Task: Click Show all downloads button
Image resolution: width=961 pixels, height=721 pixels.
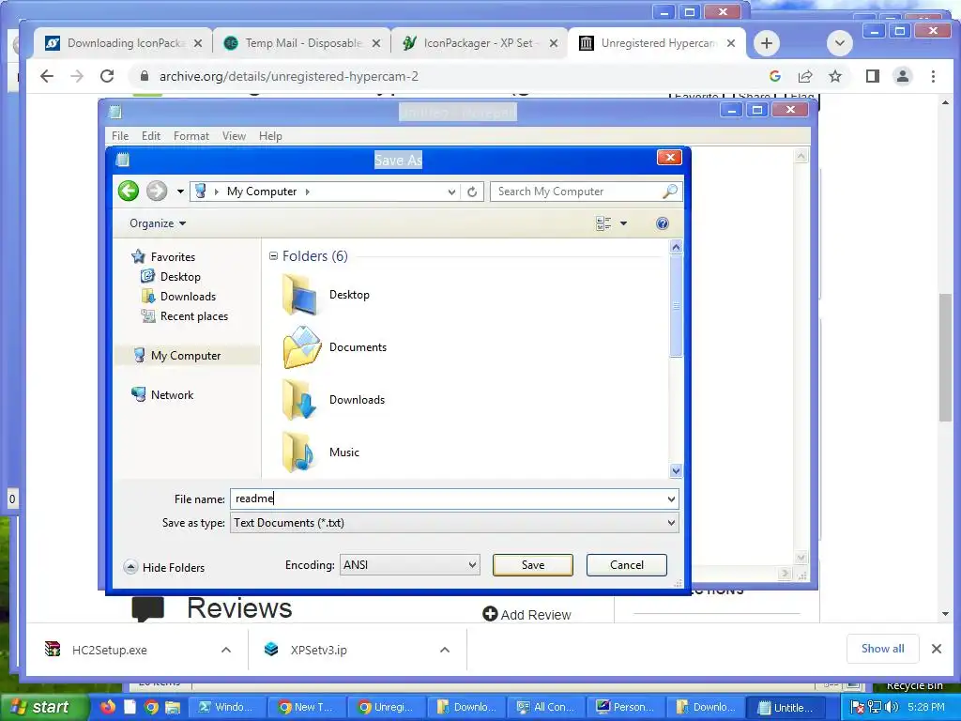Action: [882, 649]
